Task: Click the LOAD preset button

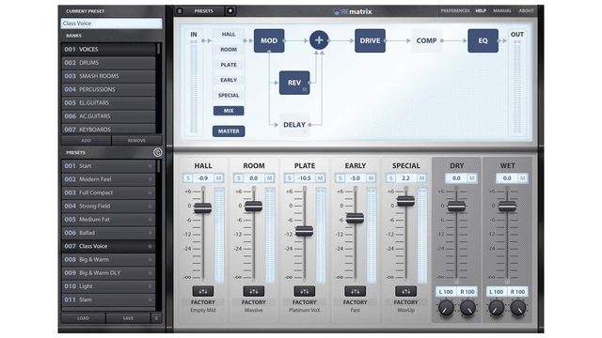Action: (83, 318)
